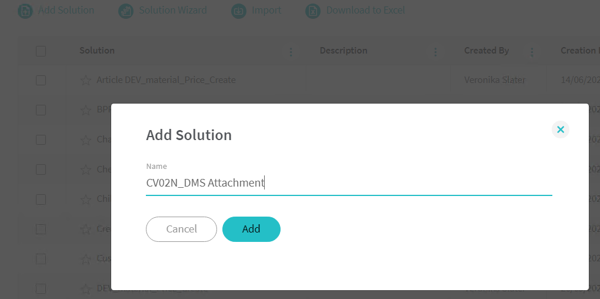Click the Import icon

[238, 11]
